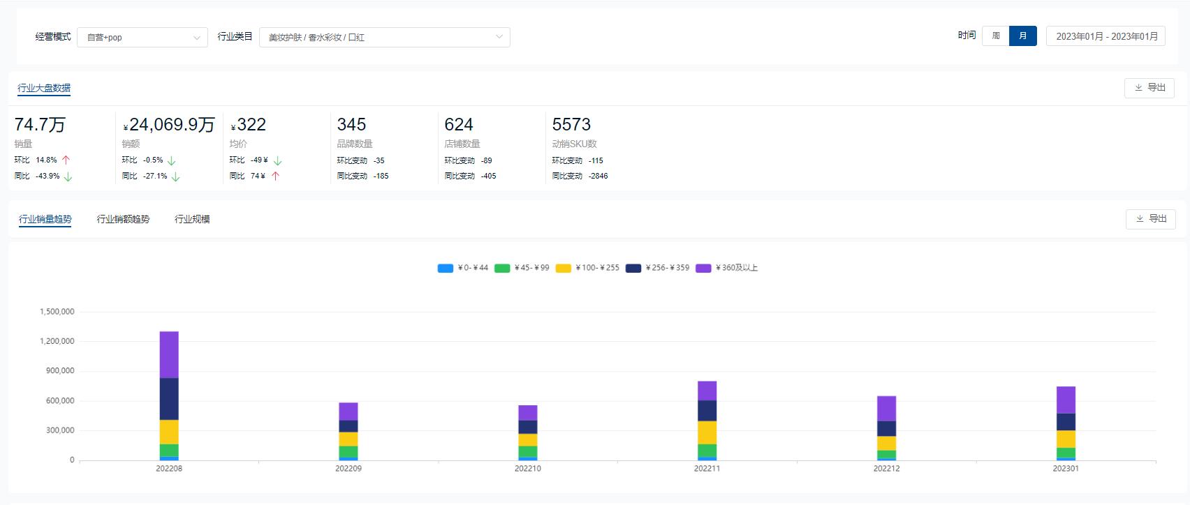Click the download icon in the chart 导出 button
Image resolution: width=1190 pixels, height=505 pixels.
(x=1140, y=219)
